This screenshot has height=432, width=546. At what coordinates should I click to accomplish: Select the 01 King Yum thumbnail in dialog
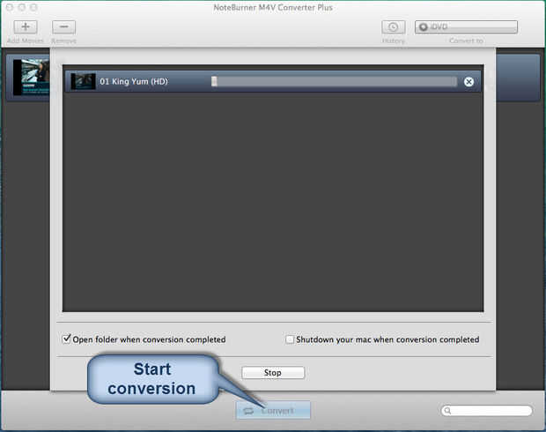coord(83,81)
